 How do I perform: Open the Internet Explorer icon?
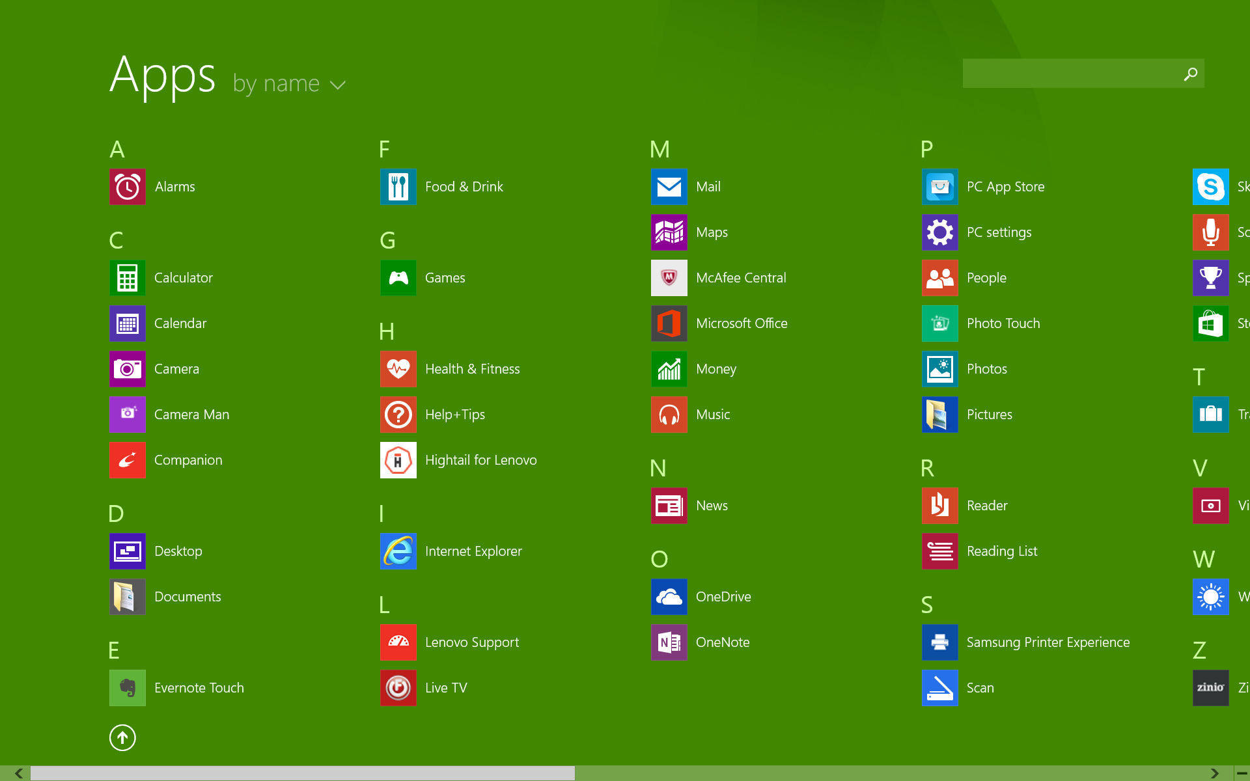pos(398,551)
